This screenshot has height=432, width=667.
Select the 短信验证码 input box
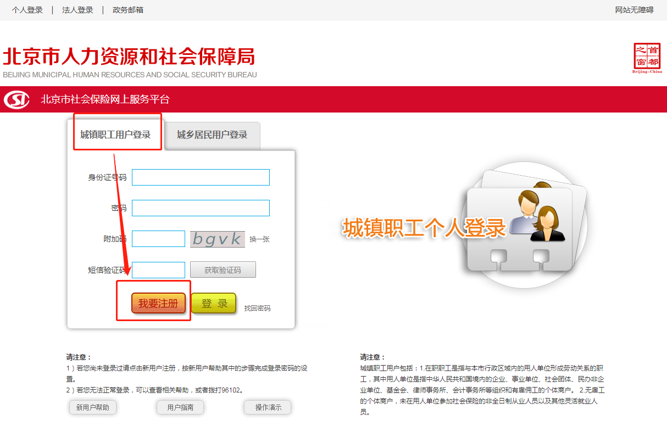click(x=158, y=270)
